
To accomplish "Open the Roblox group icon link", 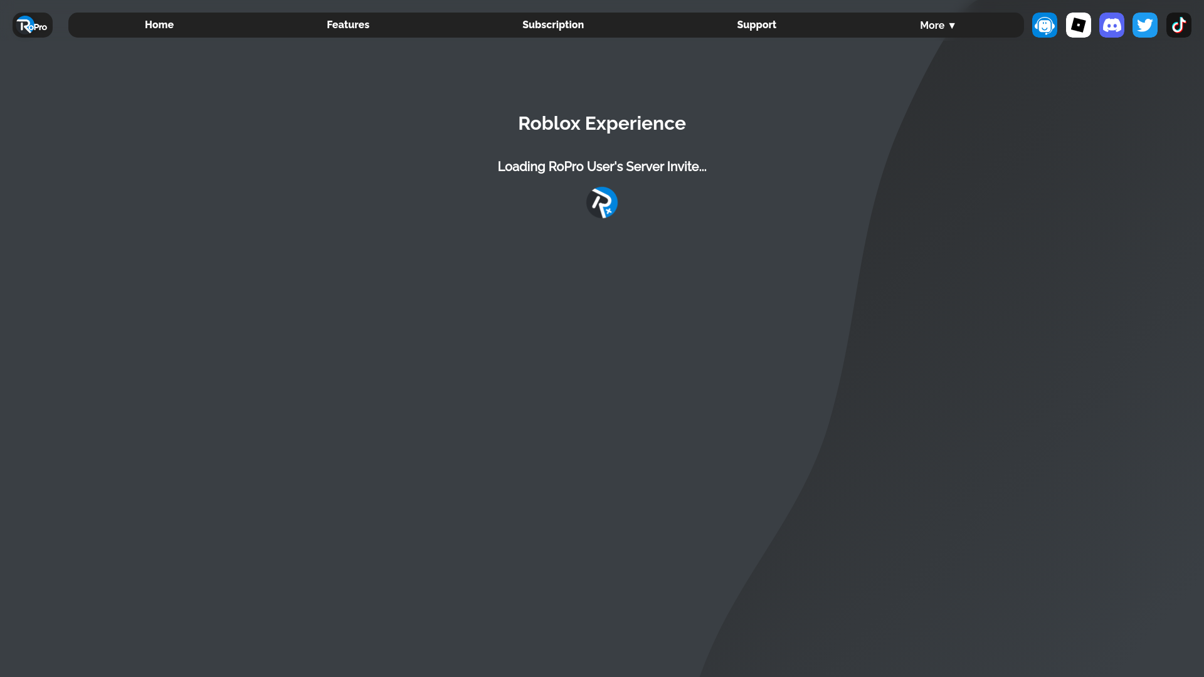I will point(1079,25).
